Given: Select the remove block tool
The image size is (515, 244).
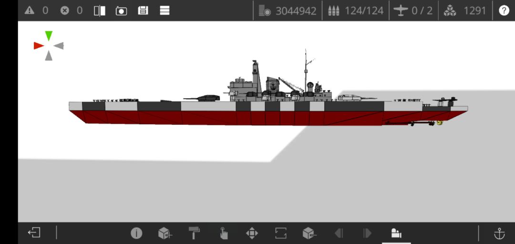Looking at the screenshot, I should point(309,233).
